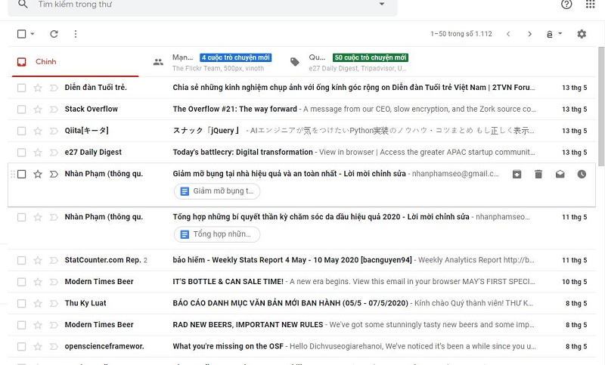The height and width of the screenshot is (365, 605).
Task: Select the RAD NEW BEERS email checkbox
Action: [x=22, y=325]
